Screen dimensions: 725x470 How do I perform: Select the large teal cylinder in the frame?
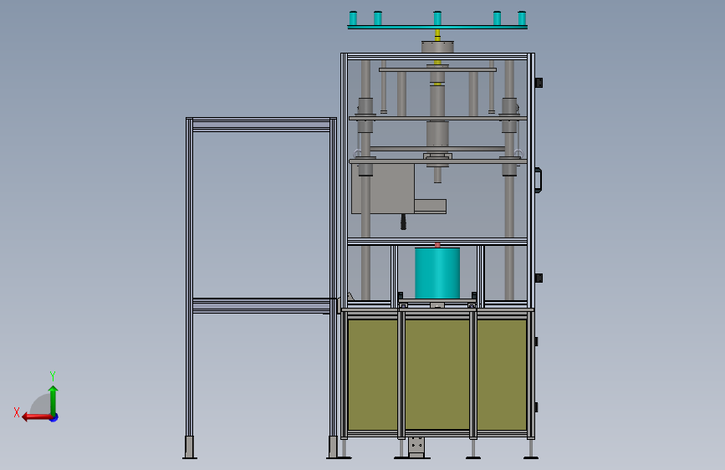coord(437,273)
